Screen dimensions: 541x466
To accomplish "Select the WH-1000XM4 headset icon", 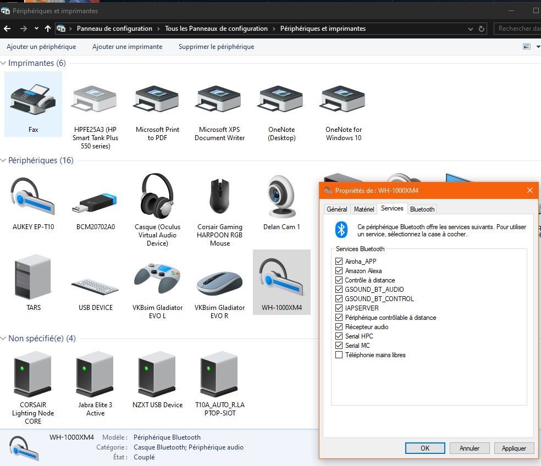I will click(281, 282).
